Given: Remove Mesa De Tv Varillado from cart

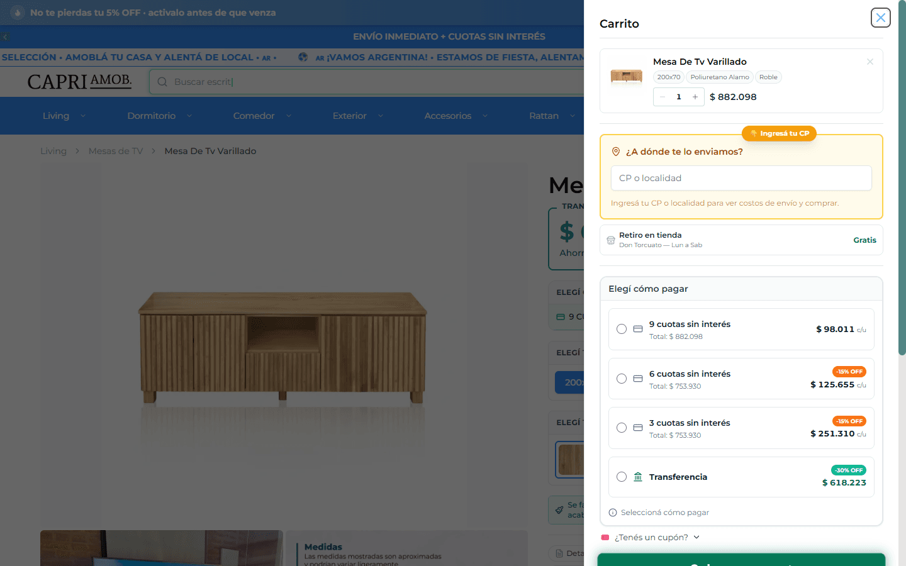Looking at the screenshot, I should pos(870,62).
